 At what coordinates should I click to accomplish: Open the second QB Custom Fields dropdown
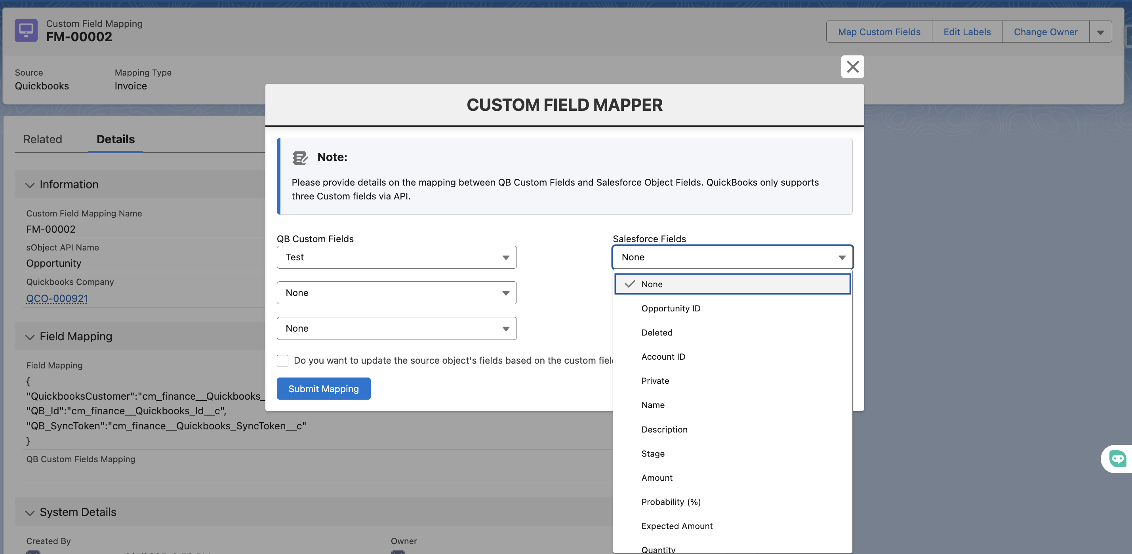[396, 293]
